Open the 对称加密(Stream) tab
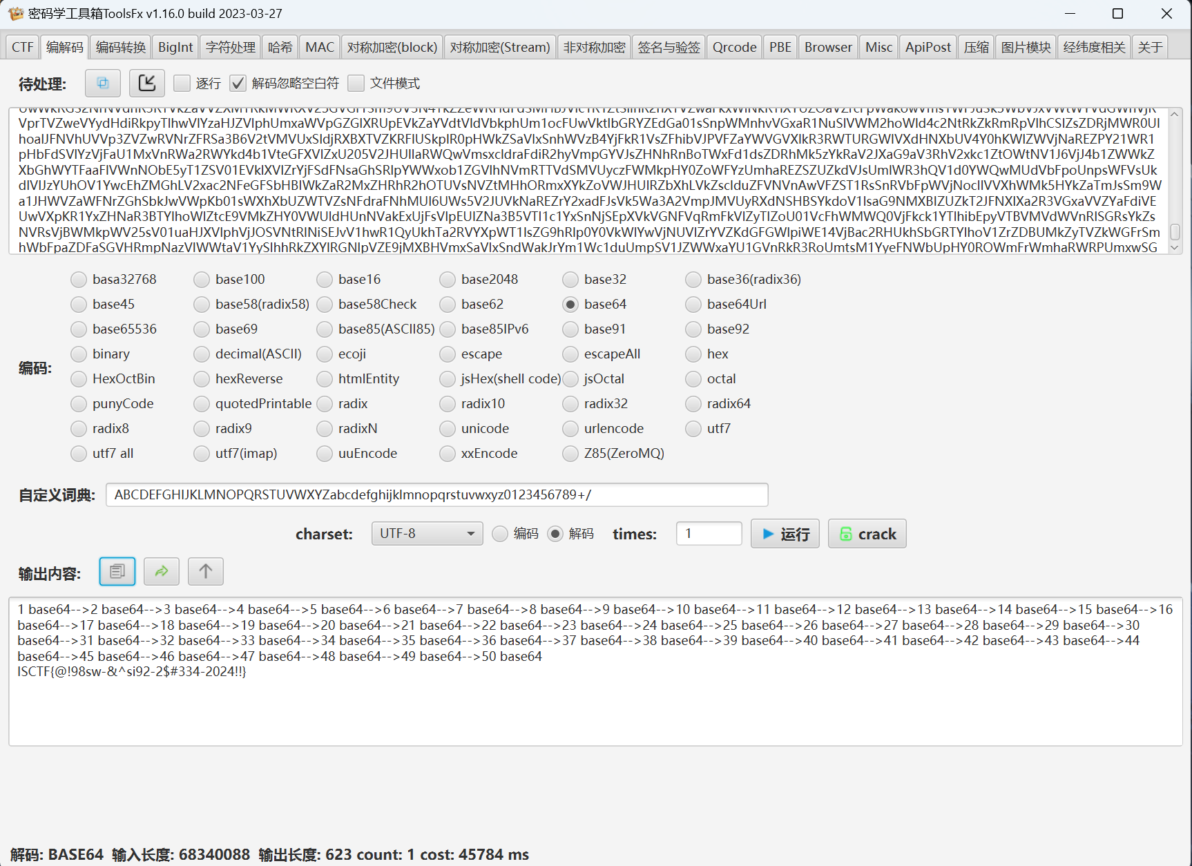 click(x=500, y=47)
